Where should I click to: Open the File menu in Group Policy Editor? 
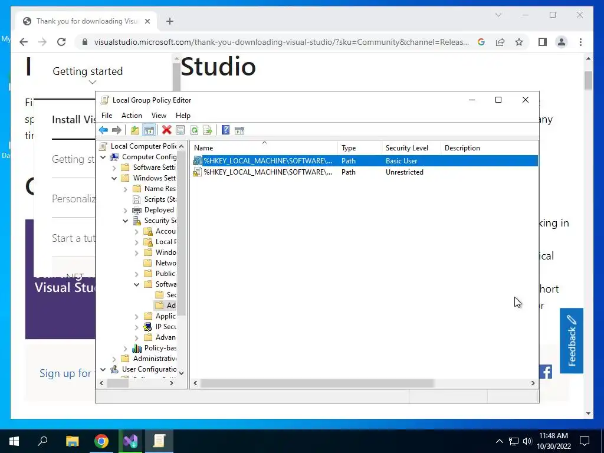pyautogui.click(x=107, y=116)
